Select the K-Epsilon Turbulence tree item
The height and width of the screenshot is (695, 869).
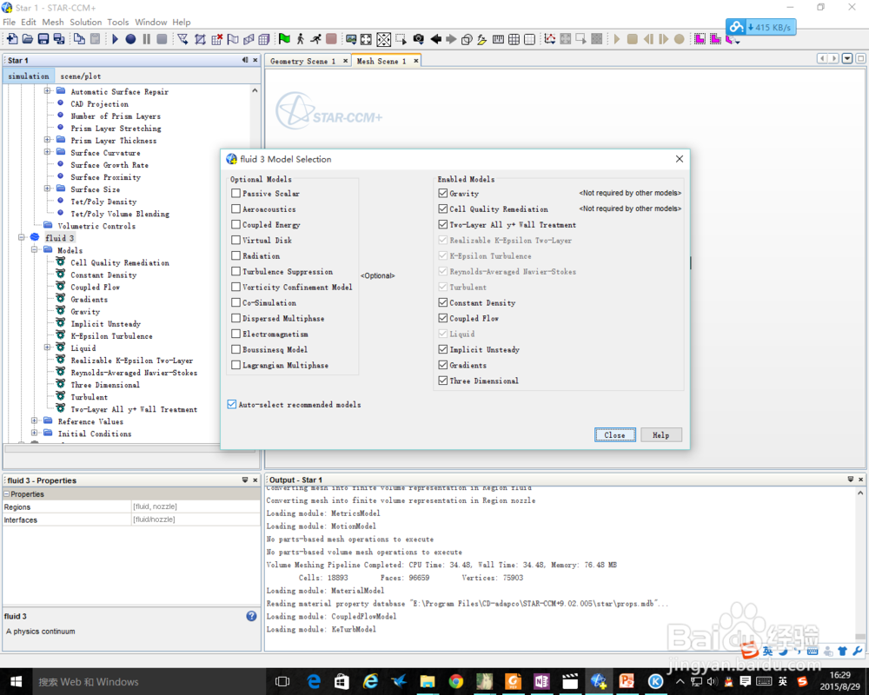pyautogui.click(x=111, y=336)
